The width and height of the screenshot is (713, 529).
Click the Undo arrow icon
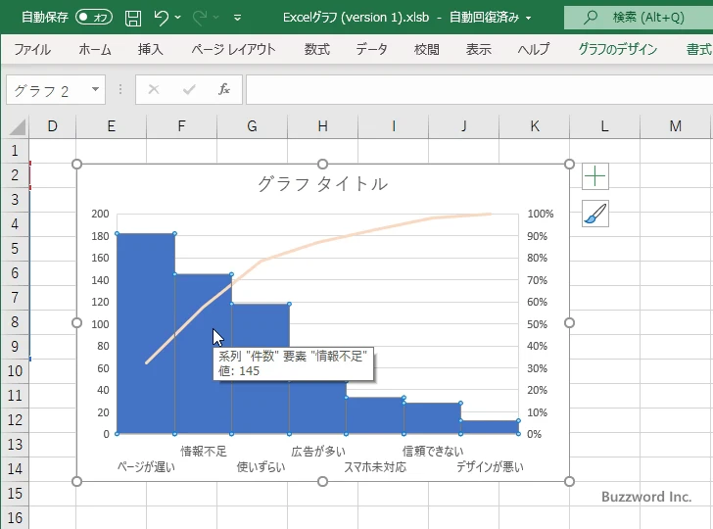pyautogui.click(x=161, y=18)
